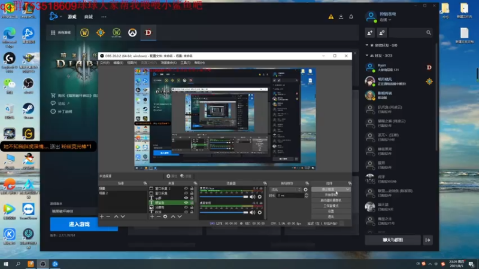Move the selected source down

tap(180, 216)
